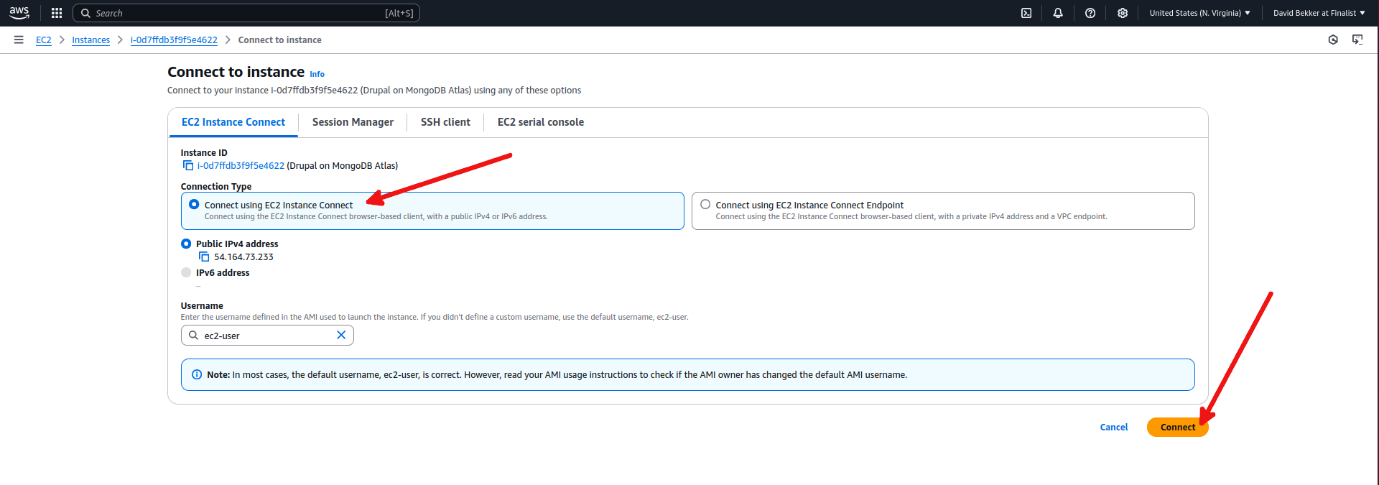Open the services grid menu

tap(57, 13)
